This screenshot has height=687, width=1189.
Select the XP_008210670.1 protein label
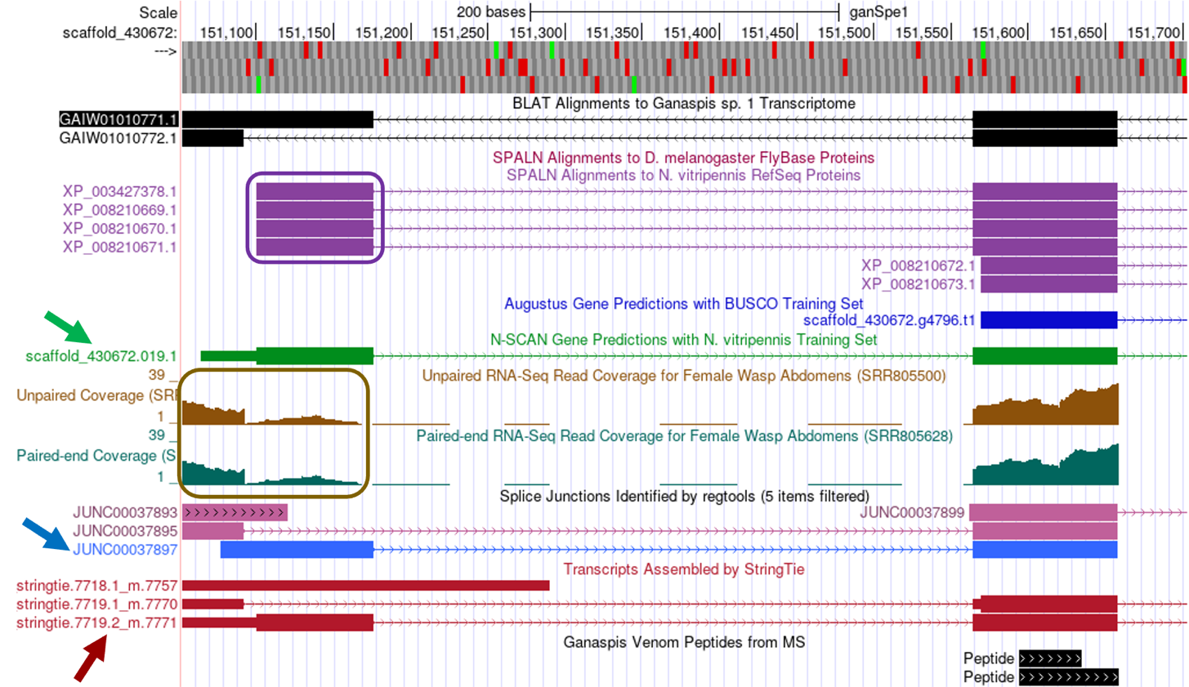click(119, 229)
